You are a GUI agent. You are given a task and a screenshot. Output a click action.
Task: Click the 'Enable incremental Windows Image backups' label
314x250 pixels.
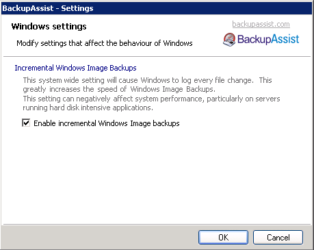[107, 123]
